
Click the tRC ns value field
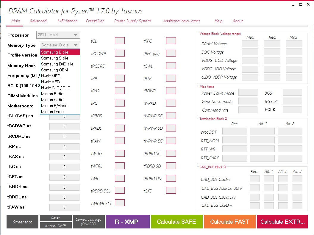(64, 167)
